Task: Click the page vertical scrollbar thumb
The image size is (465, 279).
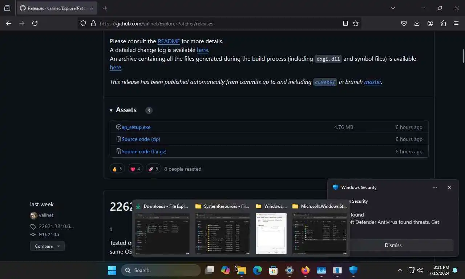Action: 463,56
